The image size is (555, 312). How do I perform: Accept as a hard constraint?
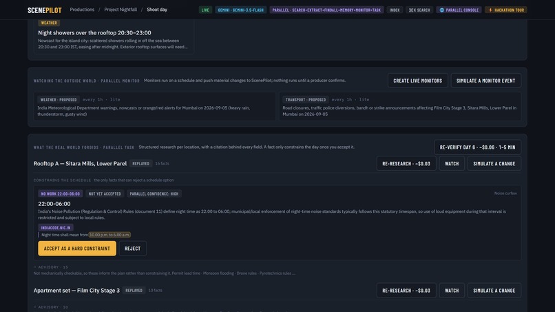pos(77,249)
